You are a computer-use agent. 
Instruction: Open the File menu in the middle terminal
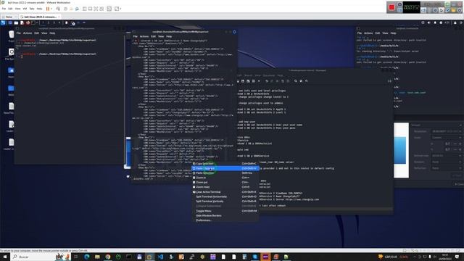(x=136, y=36)
